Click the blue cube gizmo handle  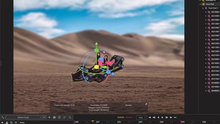click(x=109, y=72)
